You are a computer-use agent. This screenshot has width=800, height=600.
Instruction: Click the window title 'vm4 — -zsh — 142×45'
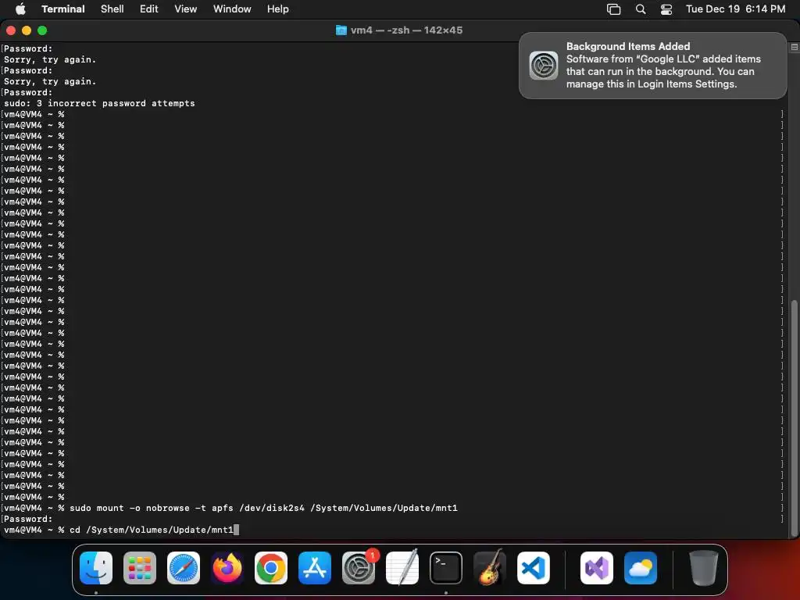coord(406,30)
